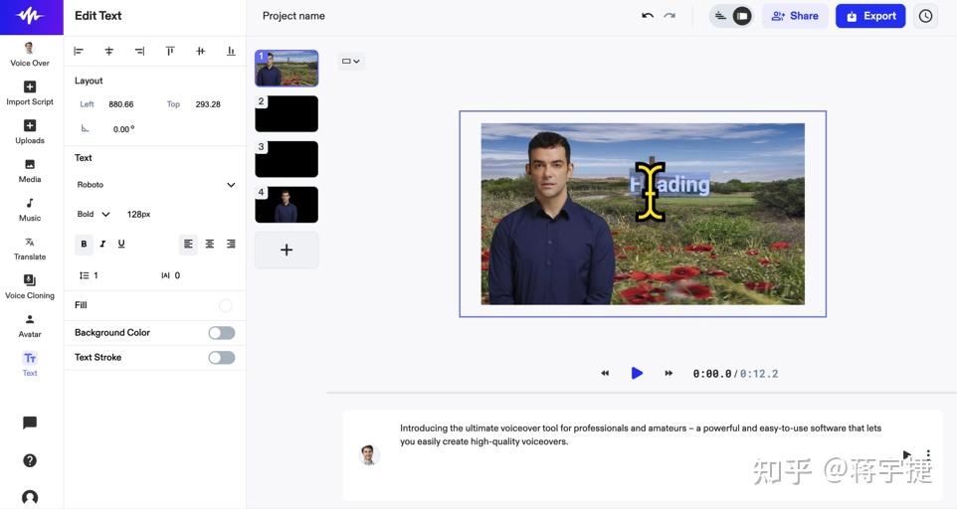Open Import Script in sidebar

tap(30, 92)
